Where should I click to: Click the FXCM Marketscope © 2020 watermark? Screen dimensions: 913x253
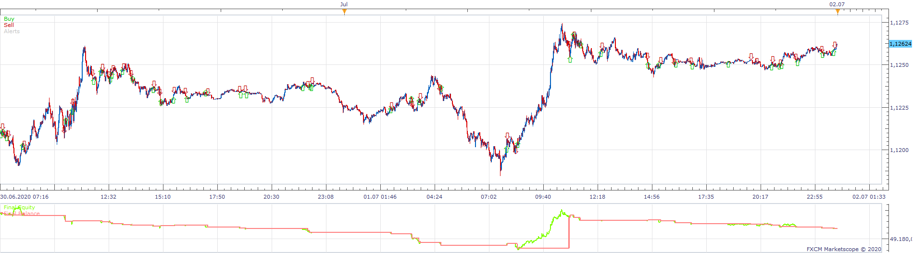(x=844, y=249)
